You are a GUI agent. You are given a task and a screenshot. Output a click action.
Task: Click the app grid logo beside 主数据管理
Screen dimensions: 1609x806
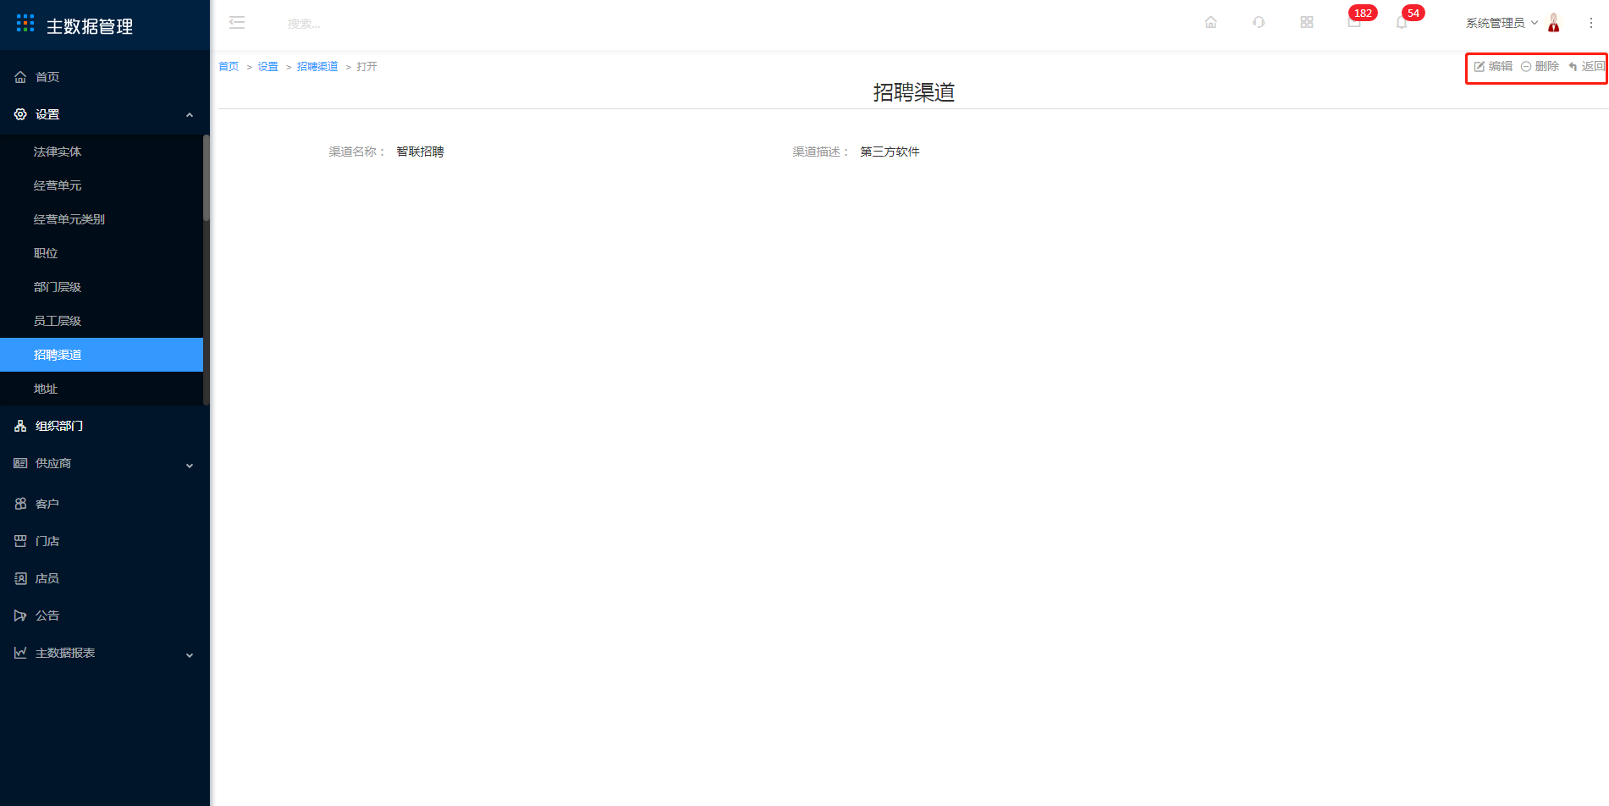(25, 24)
